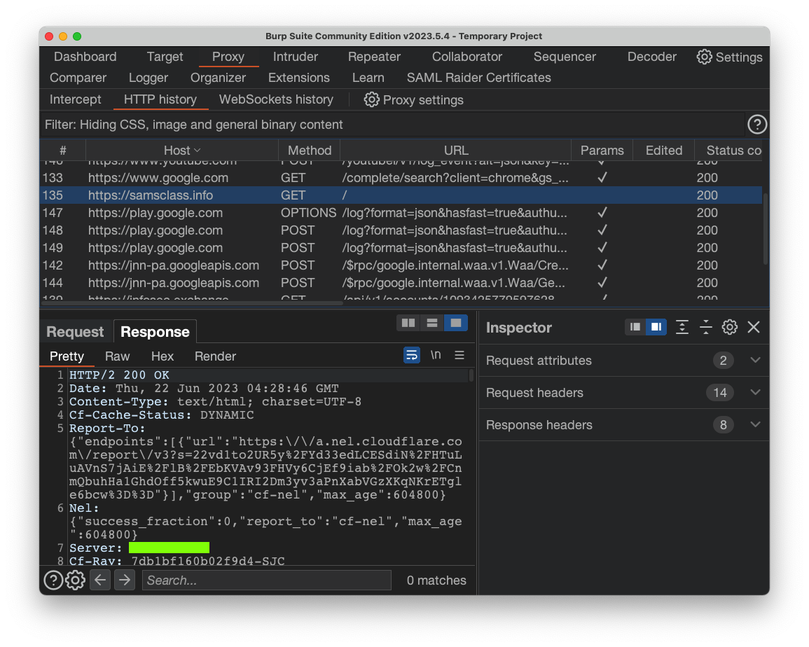
Task: Open the Repeater tab
Action: pyautogui.click(x=374, y=57)
